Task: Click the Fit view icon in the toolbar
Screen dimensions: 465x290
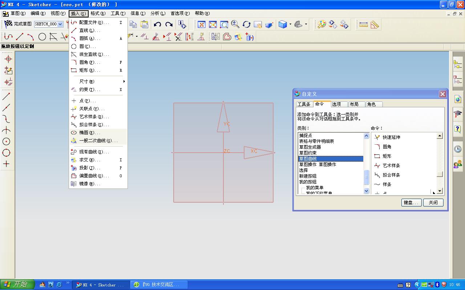Action: pos(202,24)
